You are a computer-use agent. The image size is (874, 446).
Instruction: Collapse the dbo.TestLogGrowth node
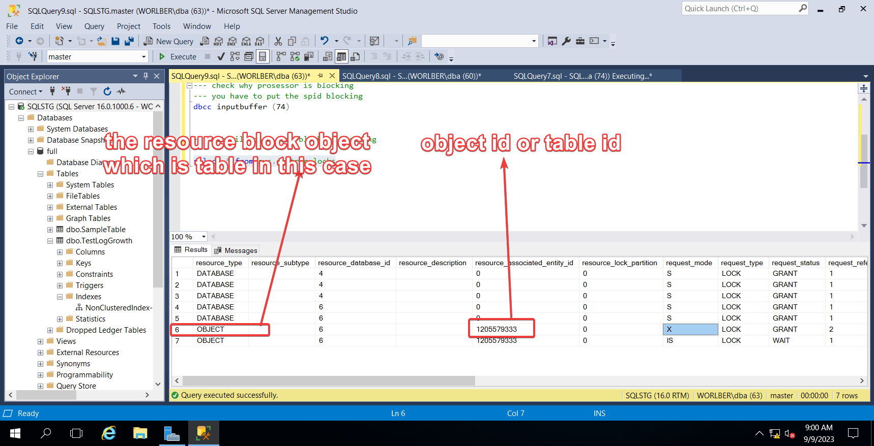50,241
